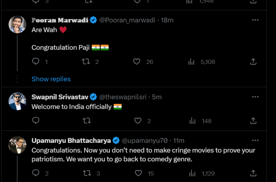Like Upamanyu Bhattacharya's tweet

[137, 173]
